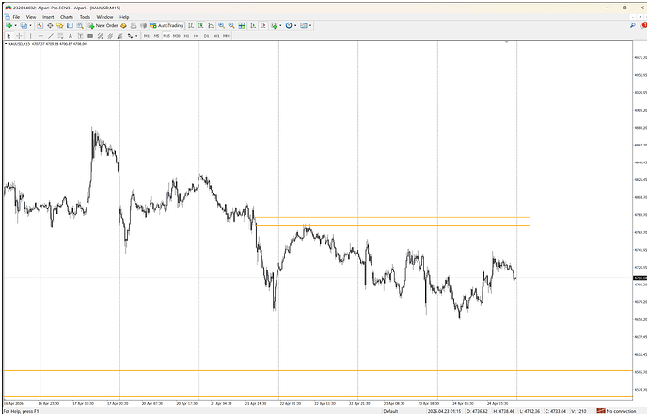This screenshot has width=649, height=416.
Task: Select the Text 'A' tool
Action: coord(71,36)
